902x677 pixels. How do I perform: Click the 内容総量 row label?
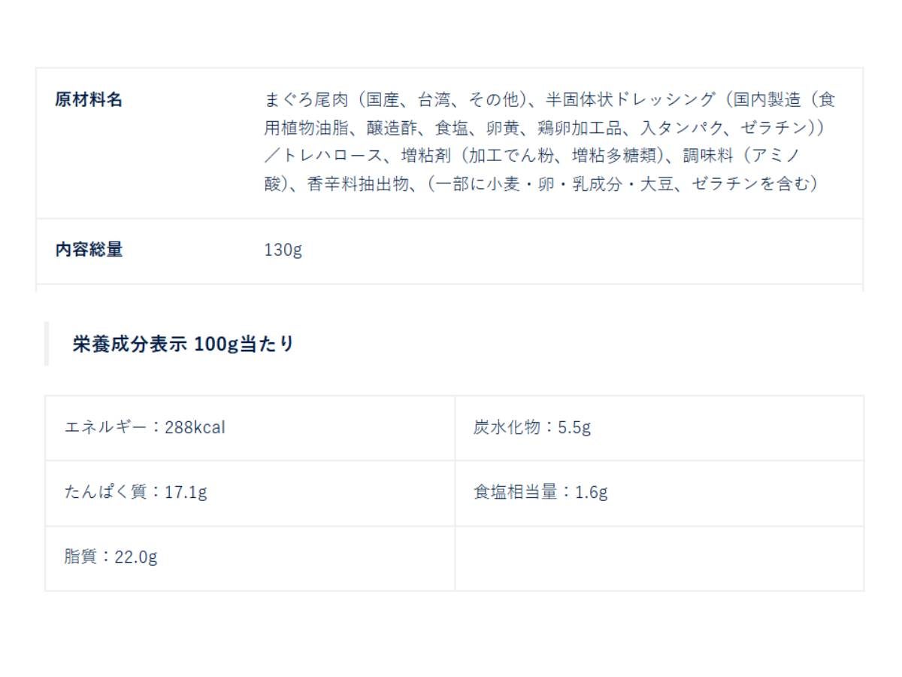[89, 250]
